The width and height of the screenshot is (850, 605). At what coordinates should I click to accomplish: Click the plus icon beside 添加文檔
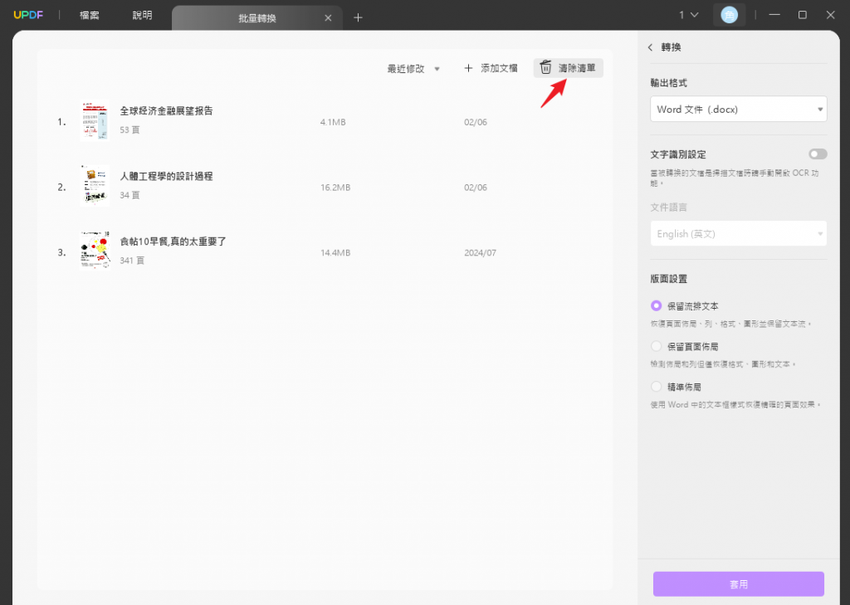tap(468, 68)
